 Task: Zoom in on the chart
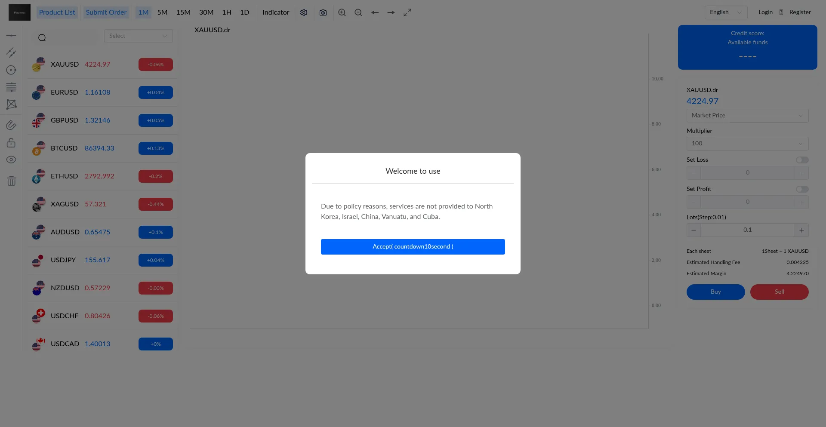[x=342, y=12]
